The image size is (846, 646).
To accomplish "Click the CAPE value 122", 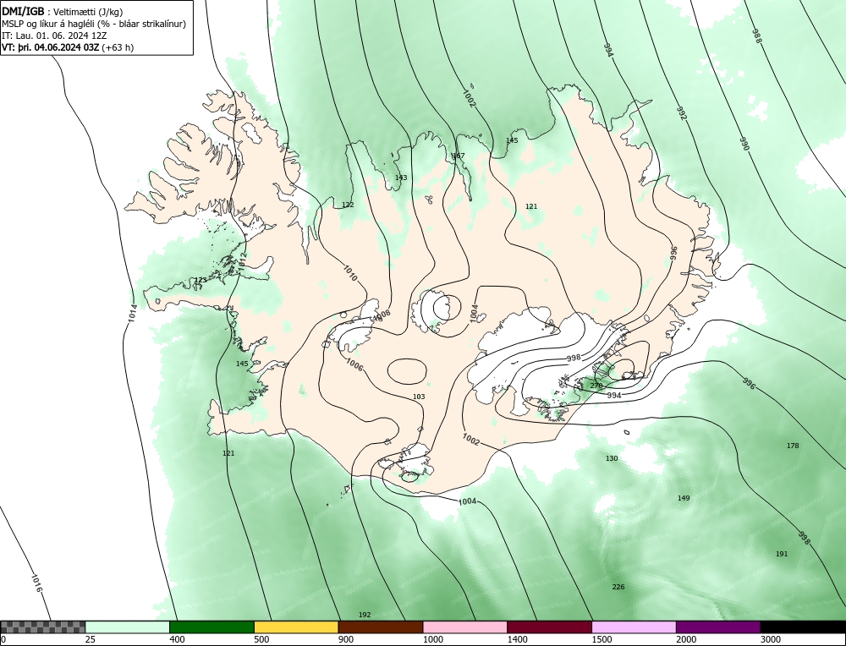I will point(348,205).
